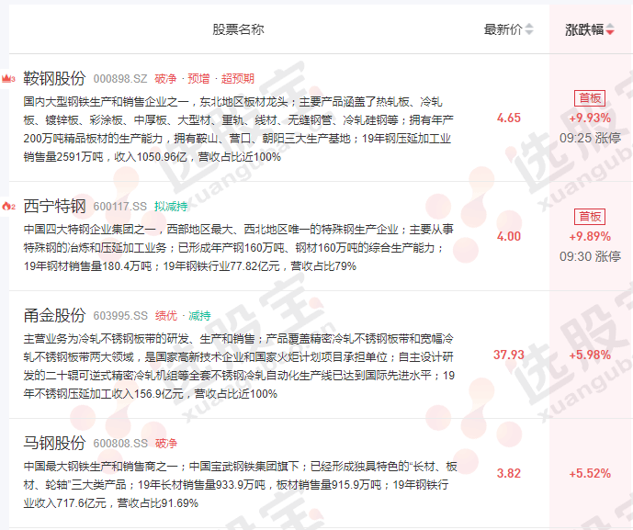
Task: Click the 股票名称 column header
Action: 238,29
